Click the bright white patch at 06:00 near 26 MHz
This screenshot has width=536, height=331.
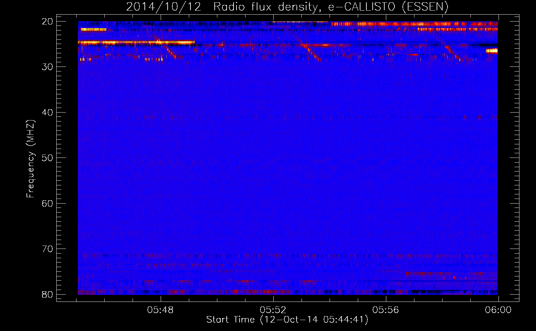(x=492, y=51)
